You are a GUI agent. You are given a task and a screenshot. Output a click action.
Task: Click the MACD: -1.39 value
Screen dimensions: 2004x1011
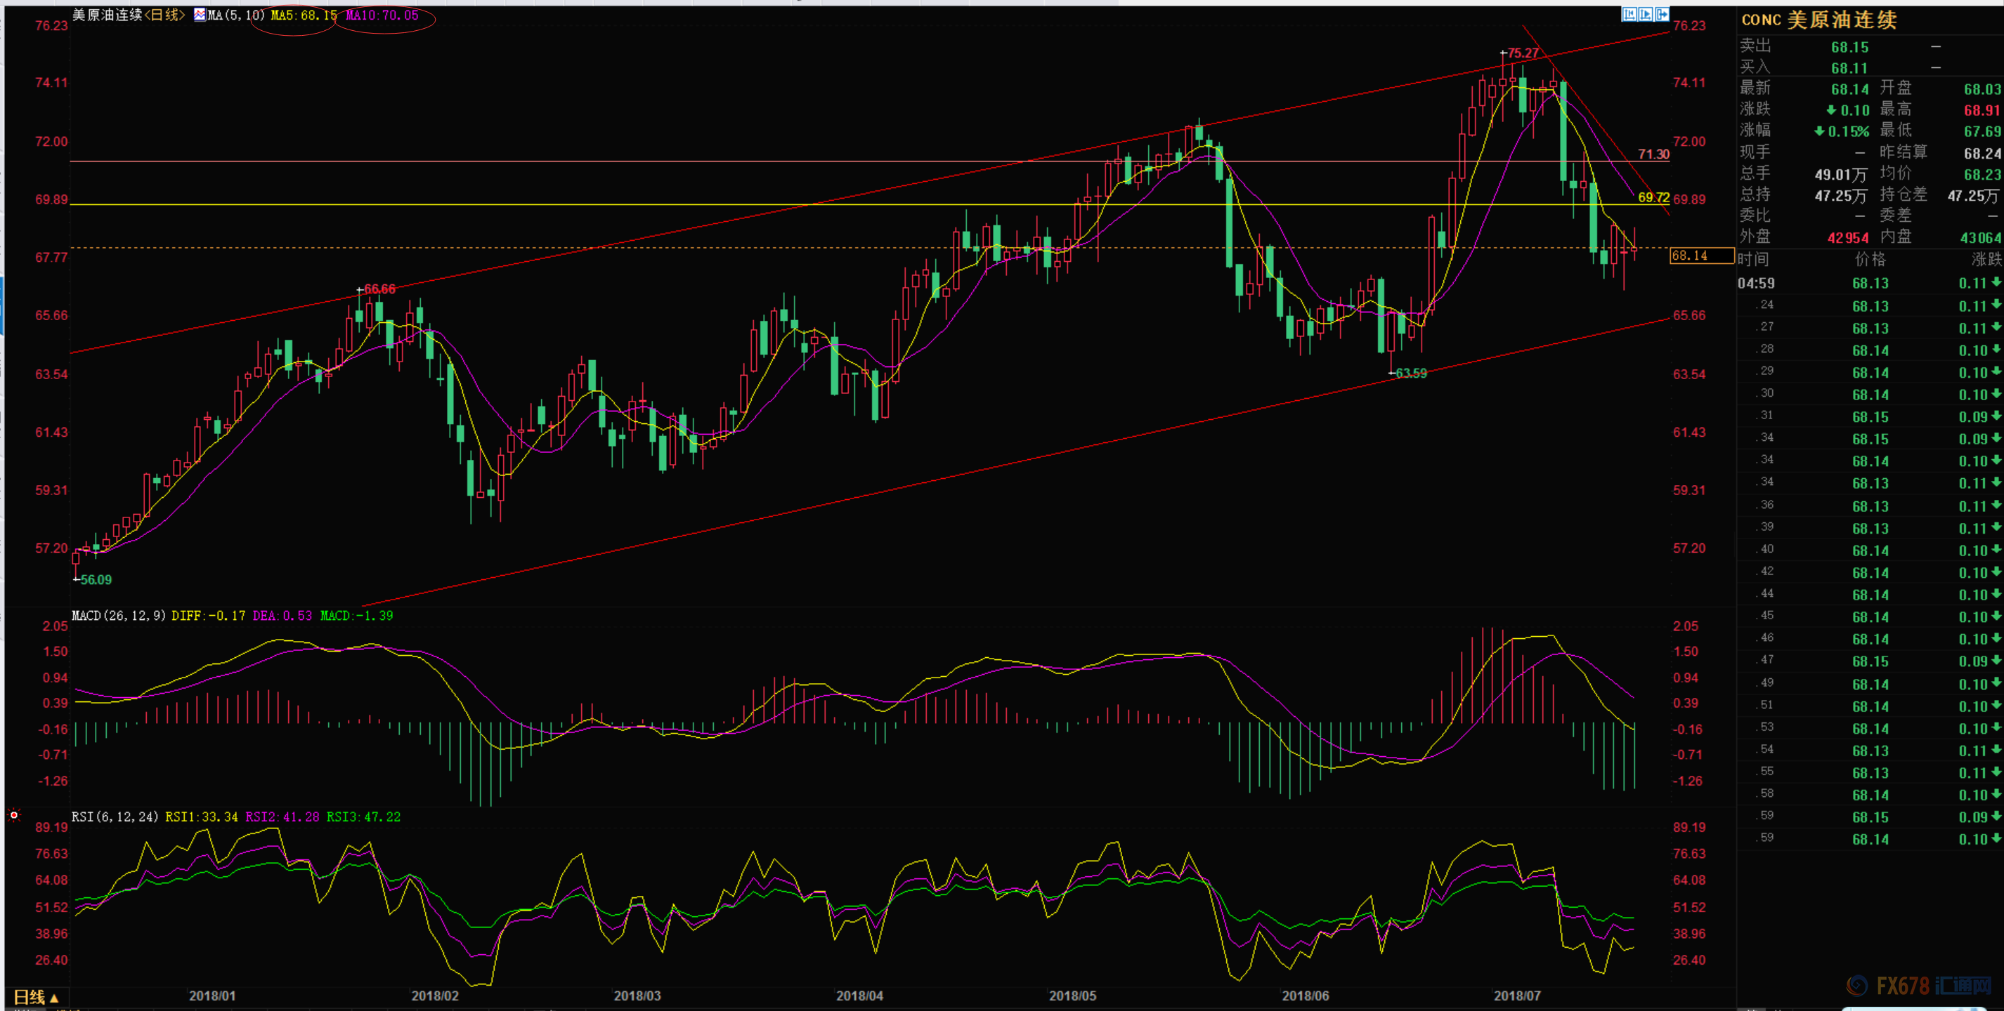point(356,616)
